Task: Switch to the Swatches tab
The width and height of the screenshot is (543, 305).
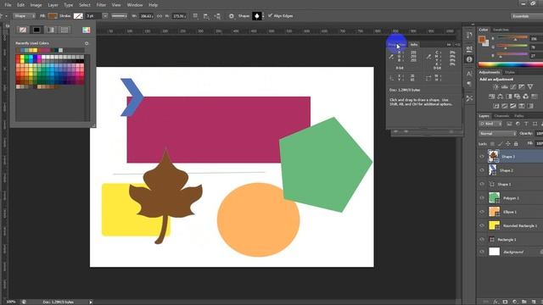Action: [x=501, y=30]
